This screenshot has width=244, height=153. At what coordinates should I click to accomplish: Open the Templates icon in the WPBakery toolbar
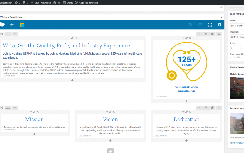tap(22, 25)
